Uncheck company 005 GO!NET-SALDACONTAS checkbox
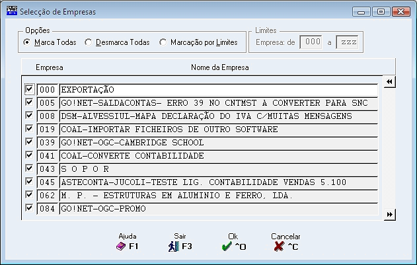Viewport: 417px width, 265px height. pos(29,102)
